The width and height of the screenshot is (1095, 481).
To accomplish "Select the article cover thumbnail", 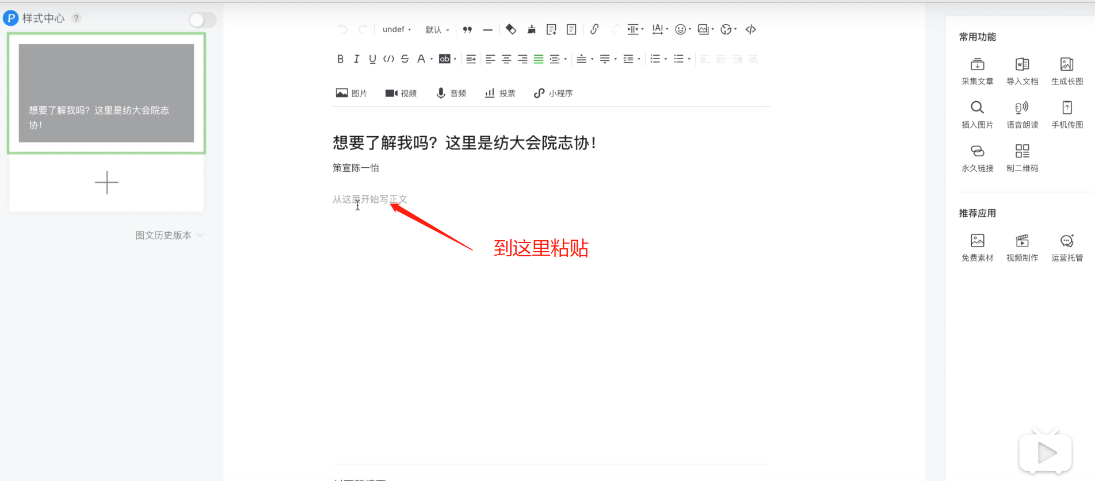I will (106, 93).
